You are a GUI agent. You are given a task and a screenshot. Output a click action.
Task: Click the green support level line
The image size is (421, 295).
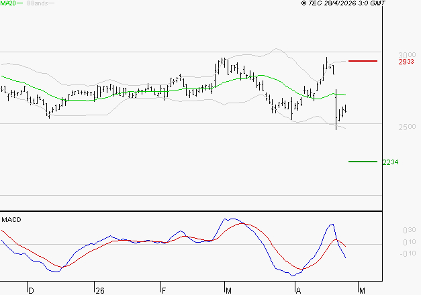click(x=363, y=162)
